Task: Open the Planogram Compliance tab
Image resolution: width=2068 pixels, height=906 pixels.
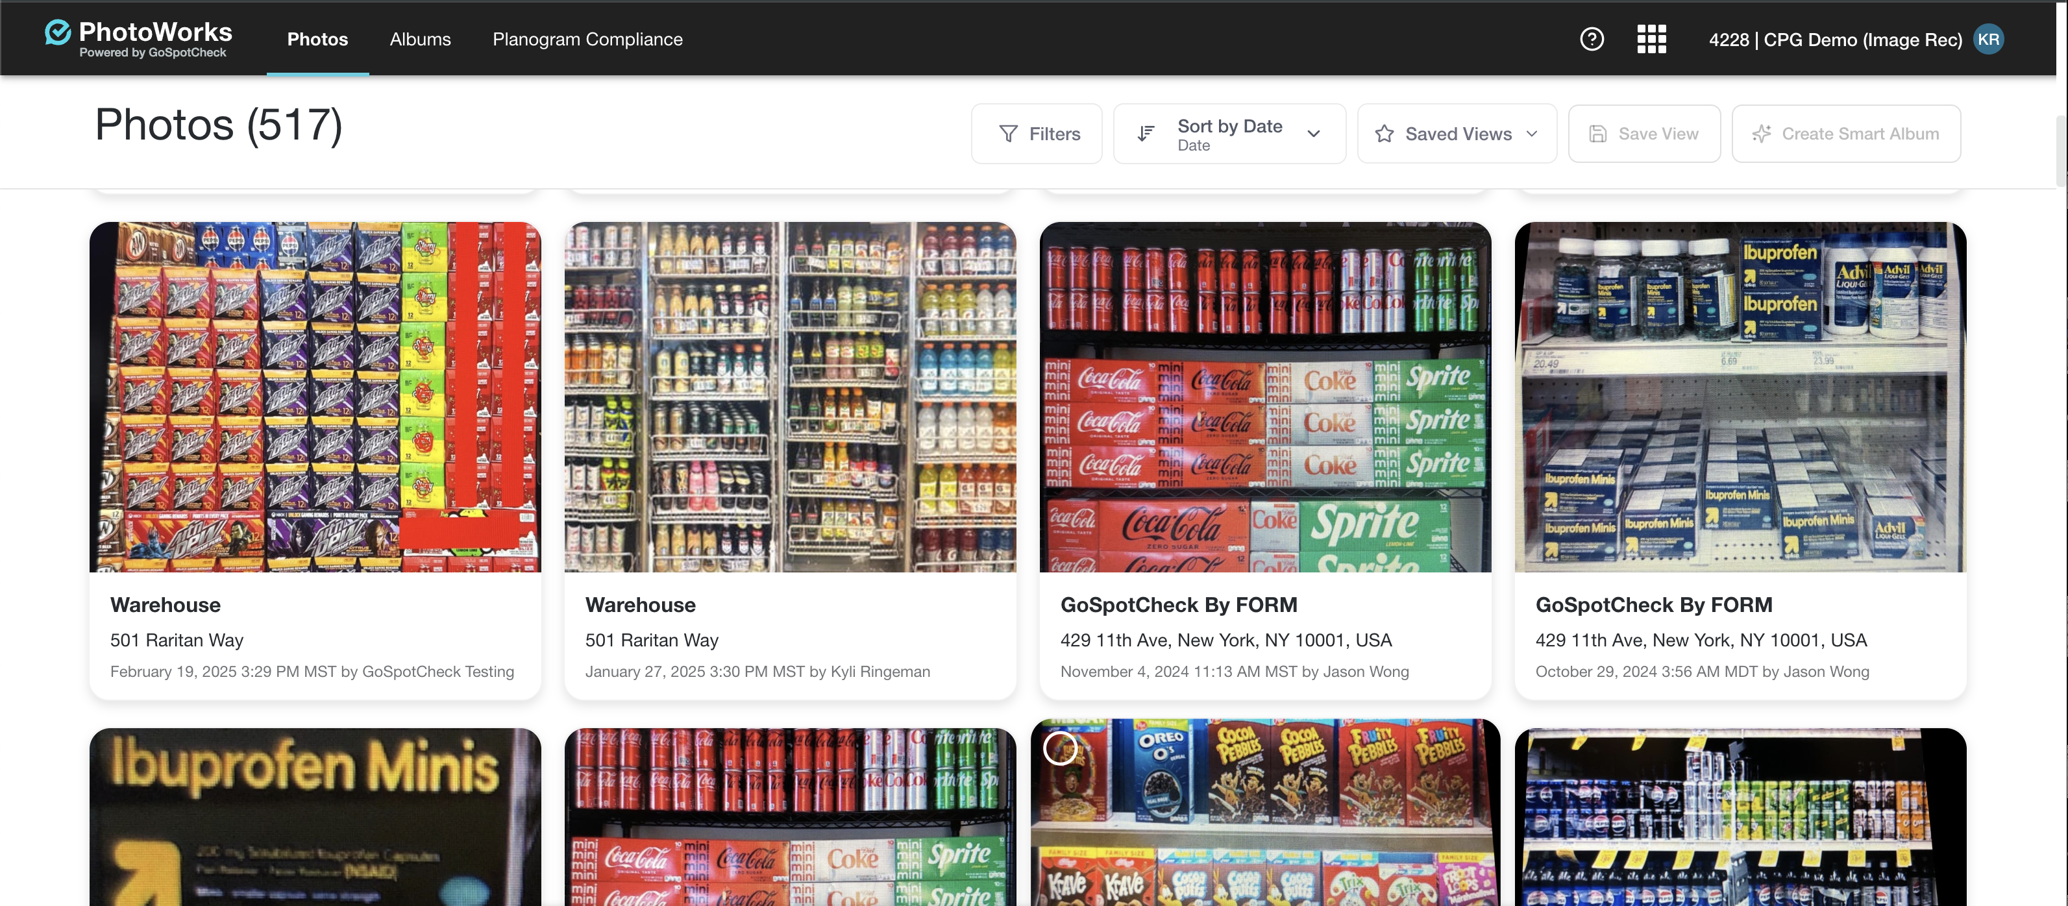Action: click(587, 40)
